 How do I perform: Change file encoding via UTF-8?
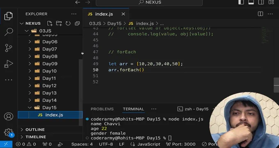coord(106,144)
